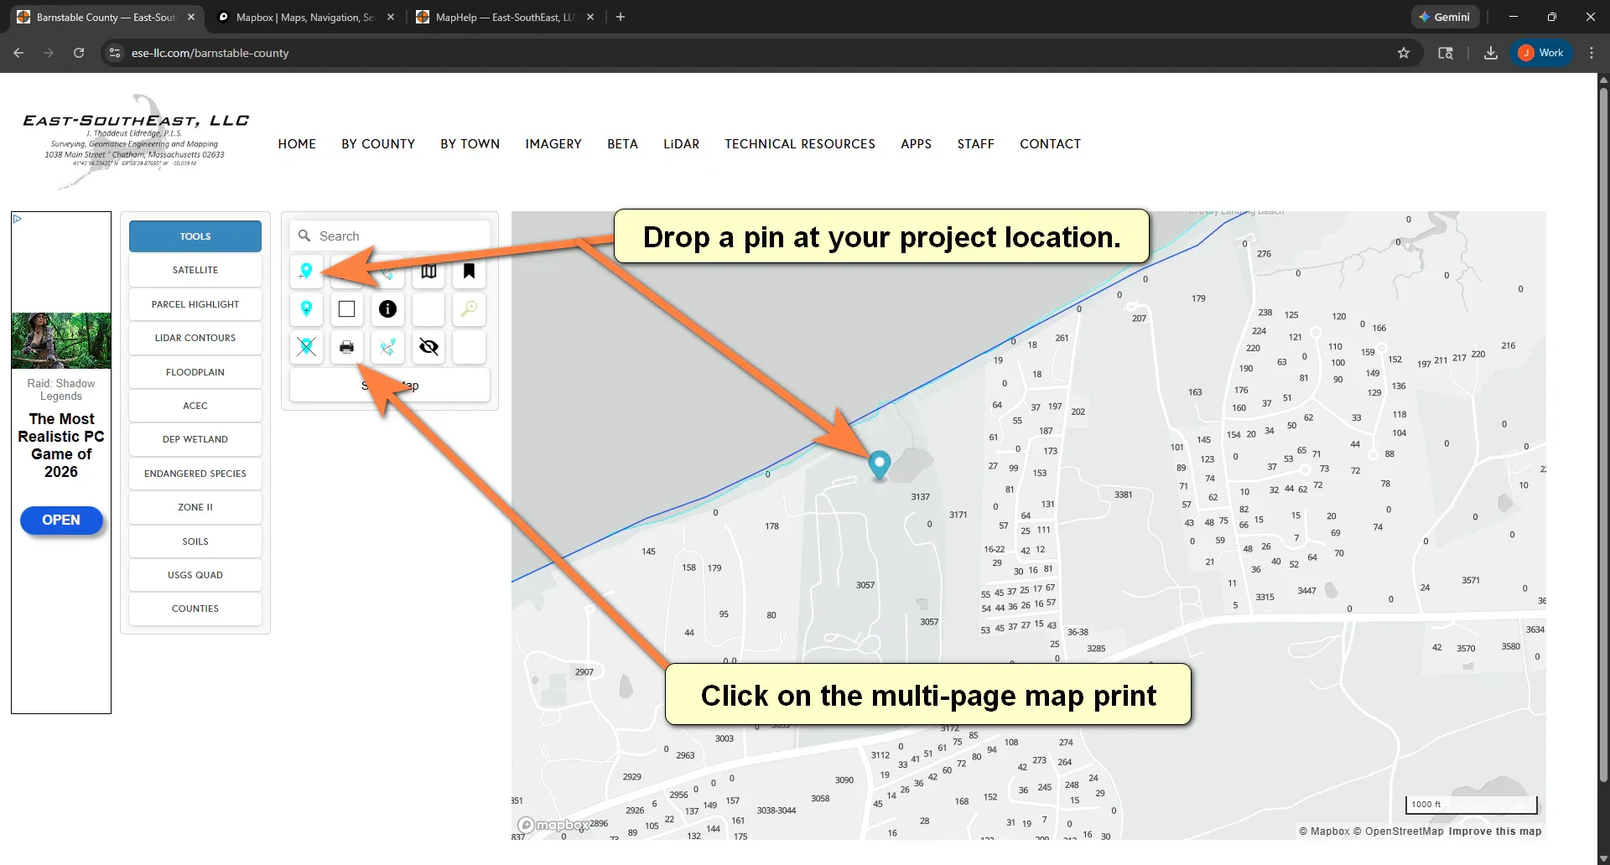Click the multi-page map print icon
The width and height of the screenshot is (1610, 865).
click(346, 347)
